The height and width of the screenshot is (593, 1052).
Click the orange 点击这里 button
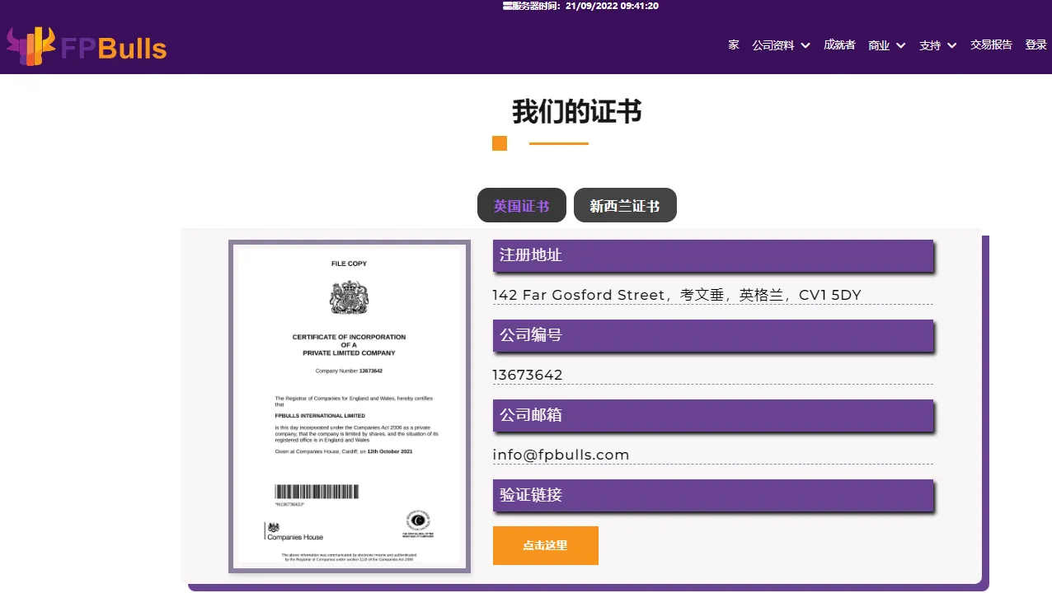[x=546, y=545]
